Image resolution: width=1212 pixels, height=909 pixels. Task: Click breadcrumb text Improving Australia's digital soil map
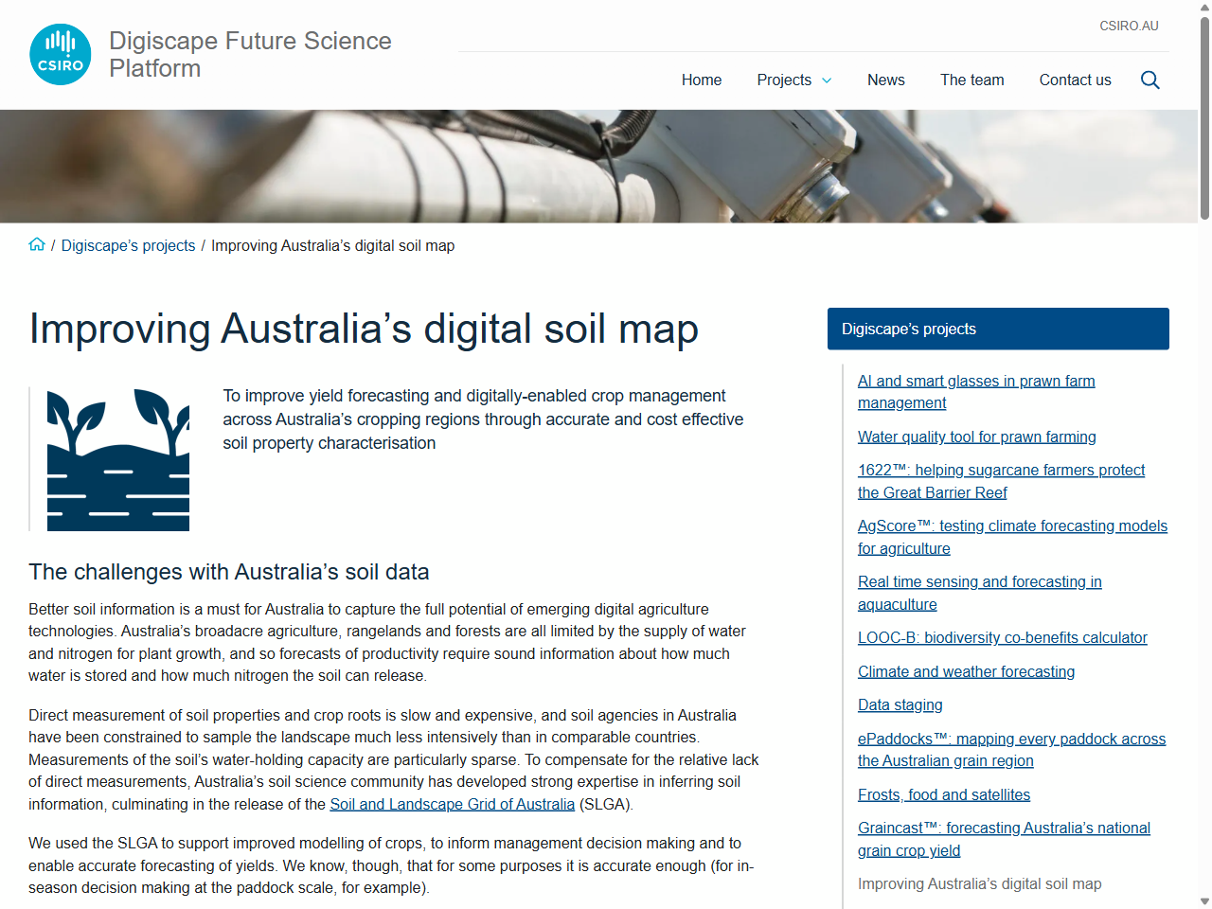[x=332, y=245]
